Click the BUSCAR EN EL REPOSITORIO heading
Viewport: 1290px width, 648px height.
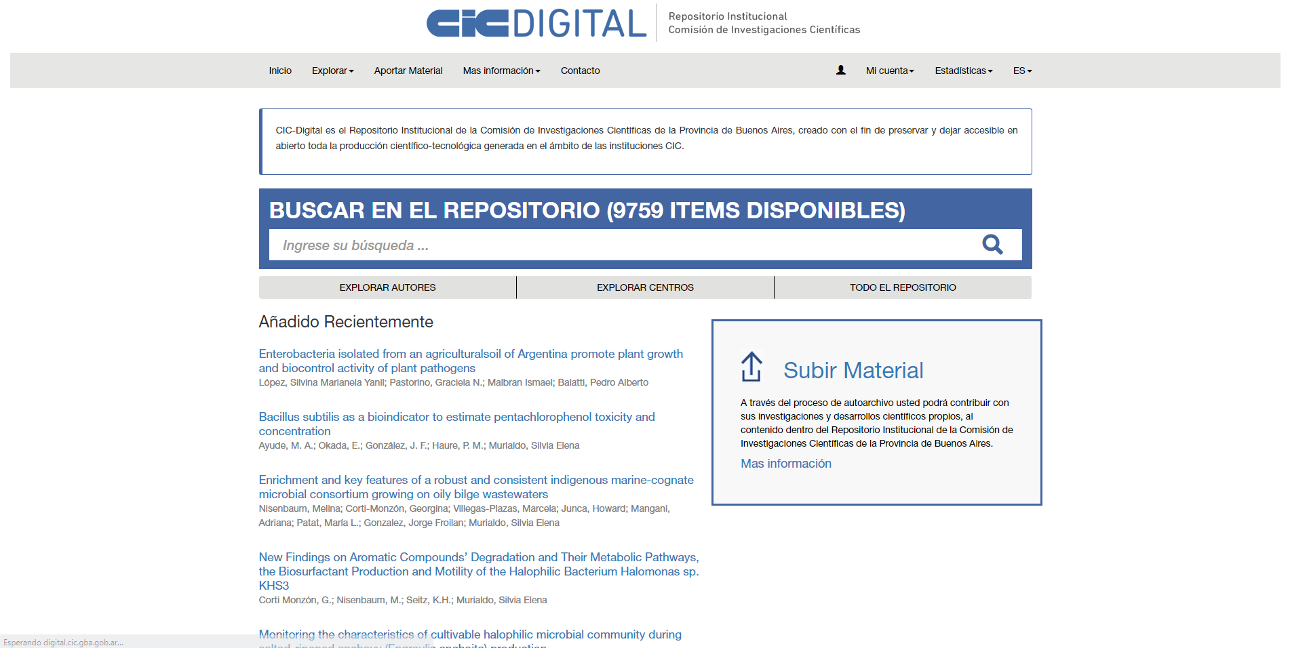(x=587, y=210)
